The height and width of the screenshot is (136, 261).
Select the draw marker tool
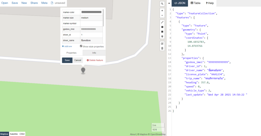coord(162,36)
